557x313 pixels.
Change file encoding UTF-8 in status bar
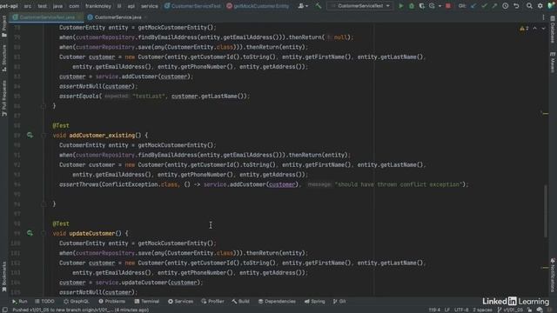[461, 310]
